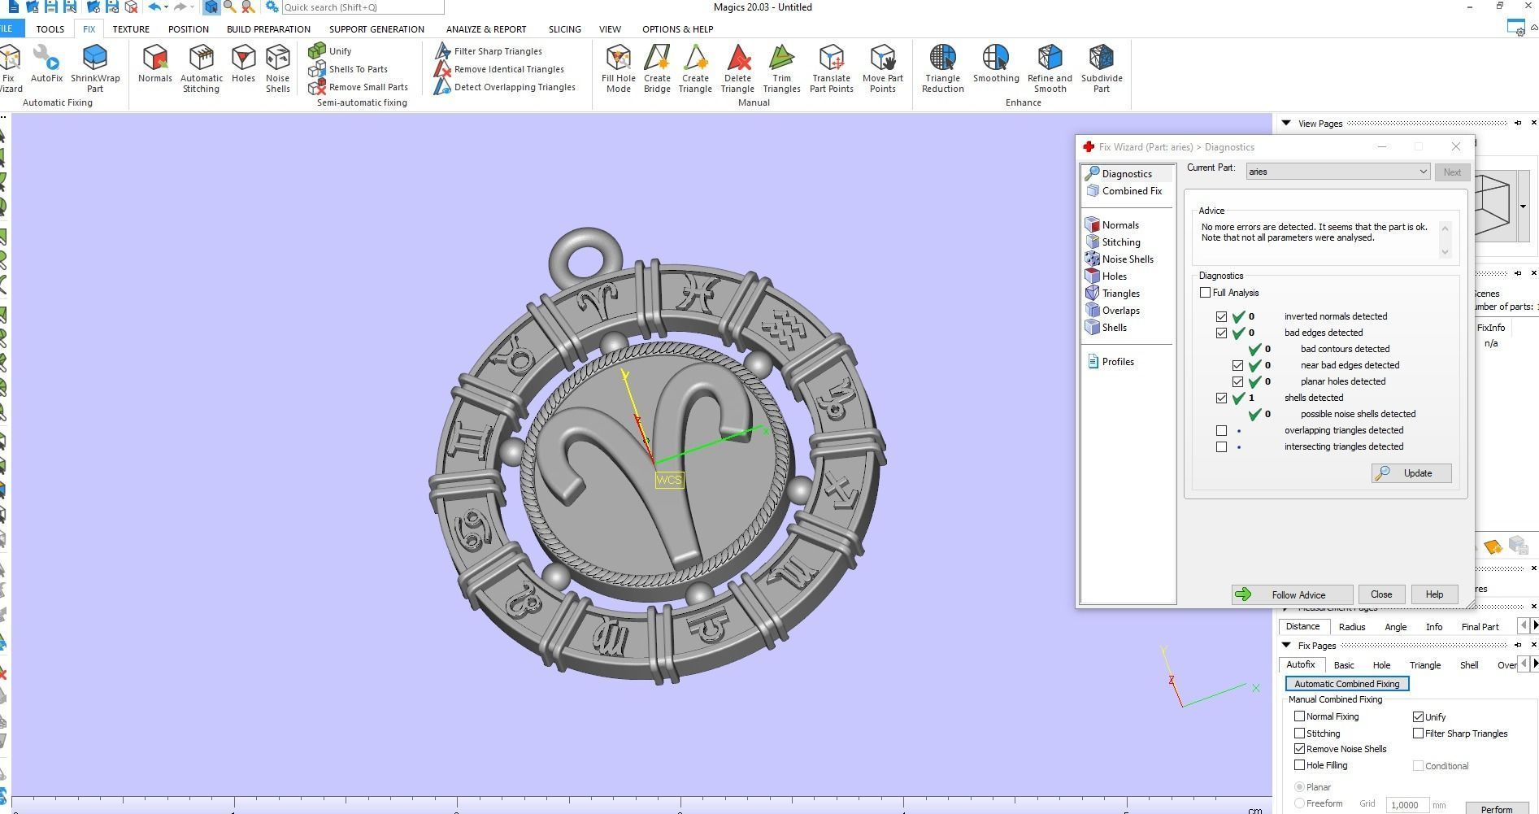Switch to the TEXTURE tab
This screenshot has height=814, width=1539.
pyautogui.click(x=131, y=29)
